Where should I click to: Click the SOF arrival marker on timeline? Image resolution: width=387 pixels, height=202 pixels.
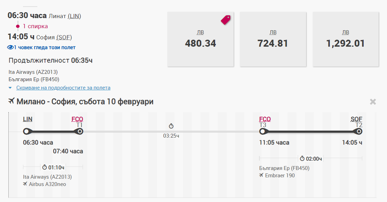coord(358,132)
